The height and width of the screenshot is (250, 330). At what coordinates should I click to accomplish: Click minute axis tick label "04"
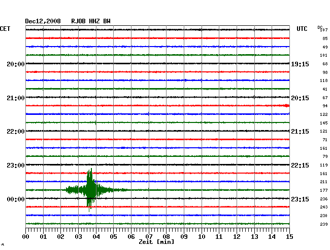96,237
